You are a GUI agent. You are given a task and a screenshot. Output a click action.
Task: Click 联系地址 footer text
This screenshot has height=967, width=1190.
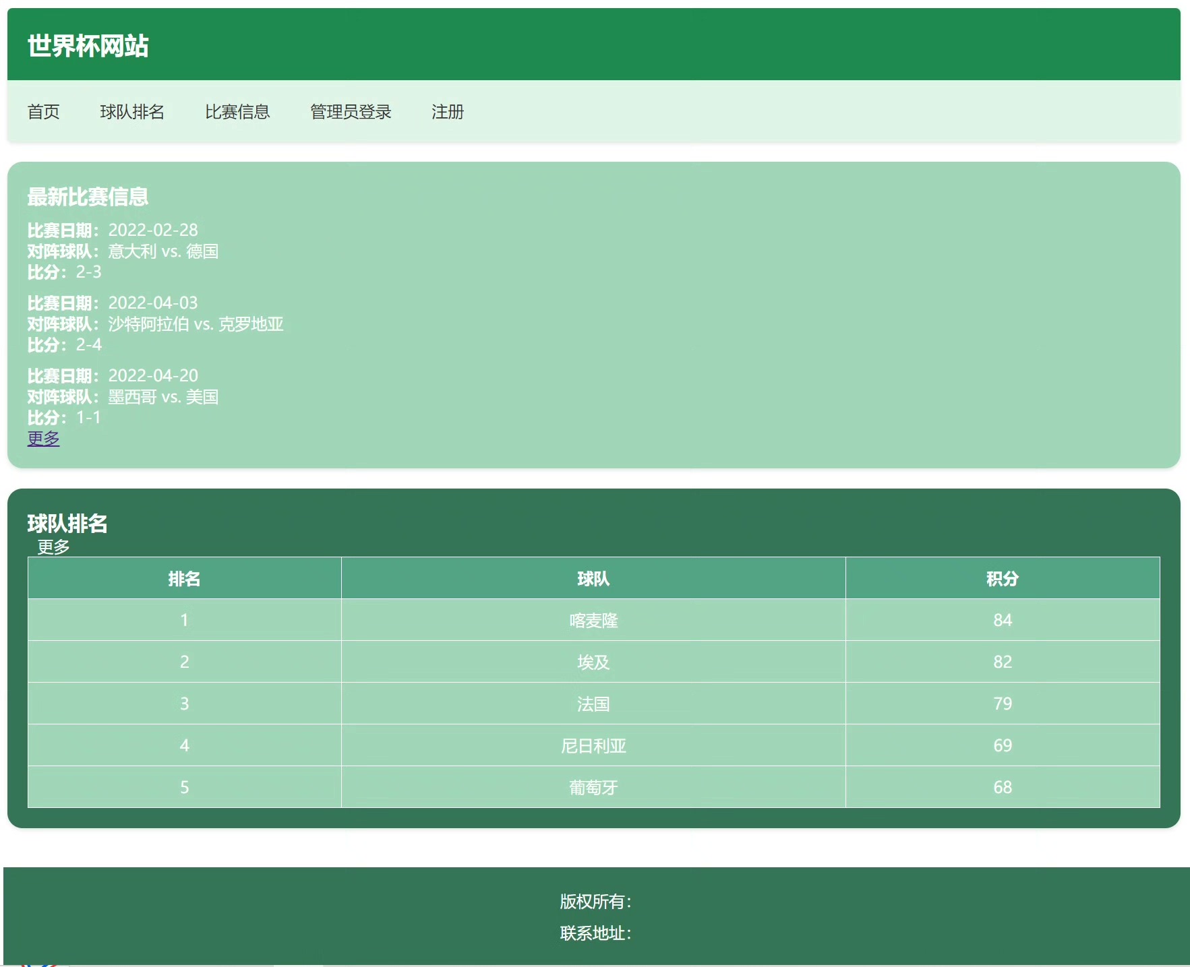[595, 933]
